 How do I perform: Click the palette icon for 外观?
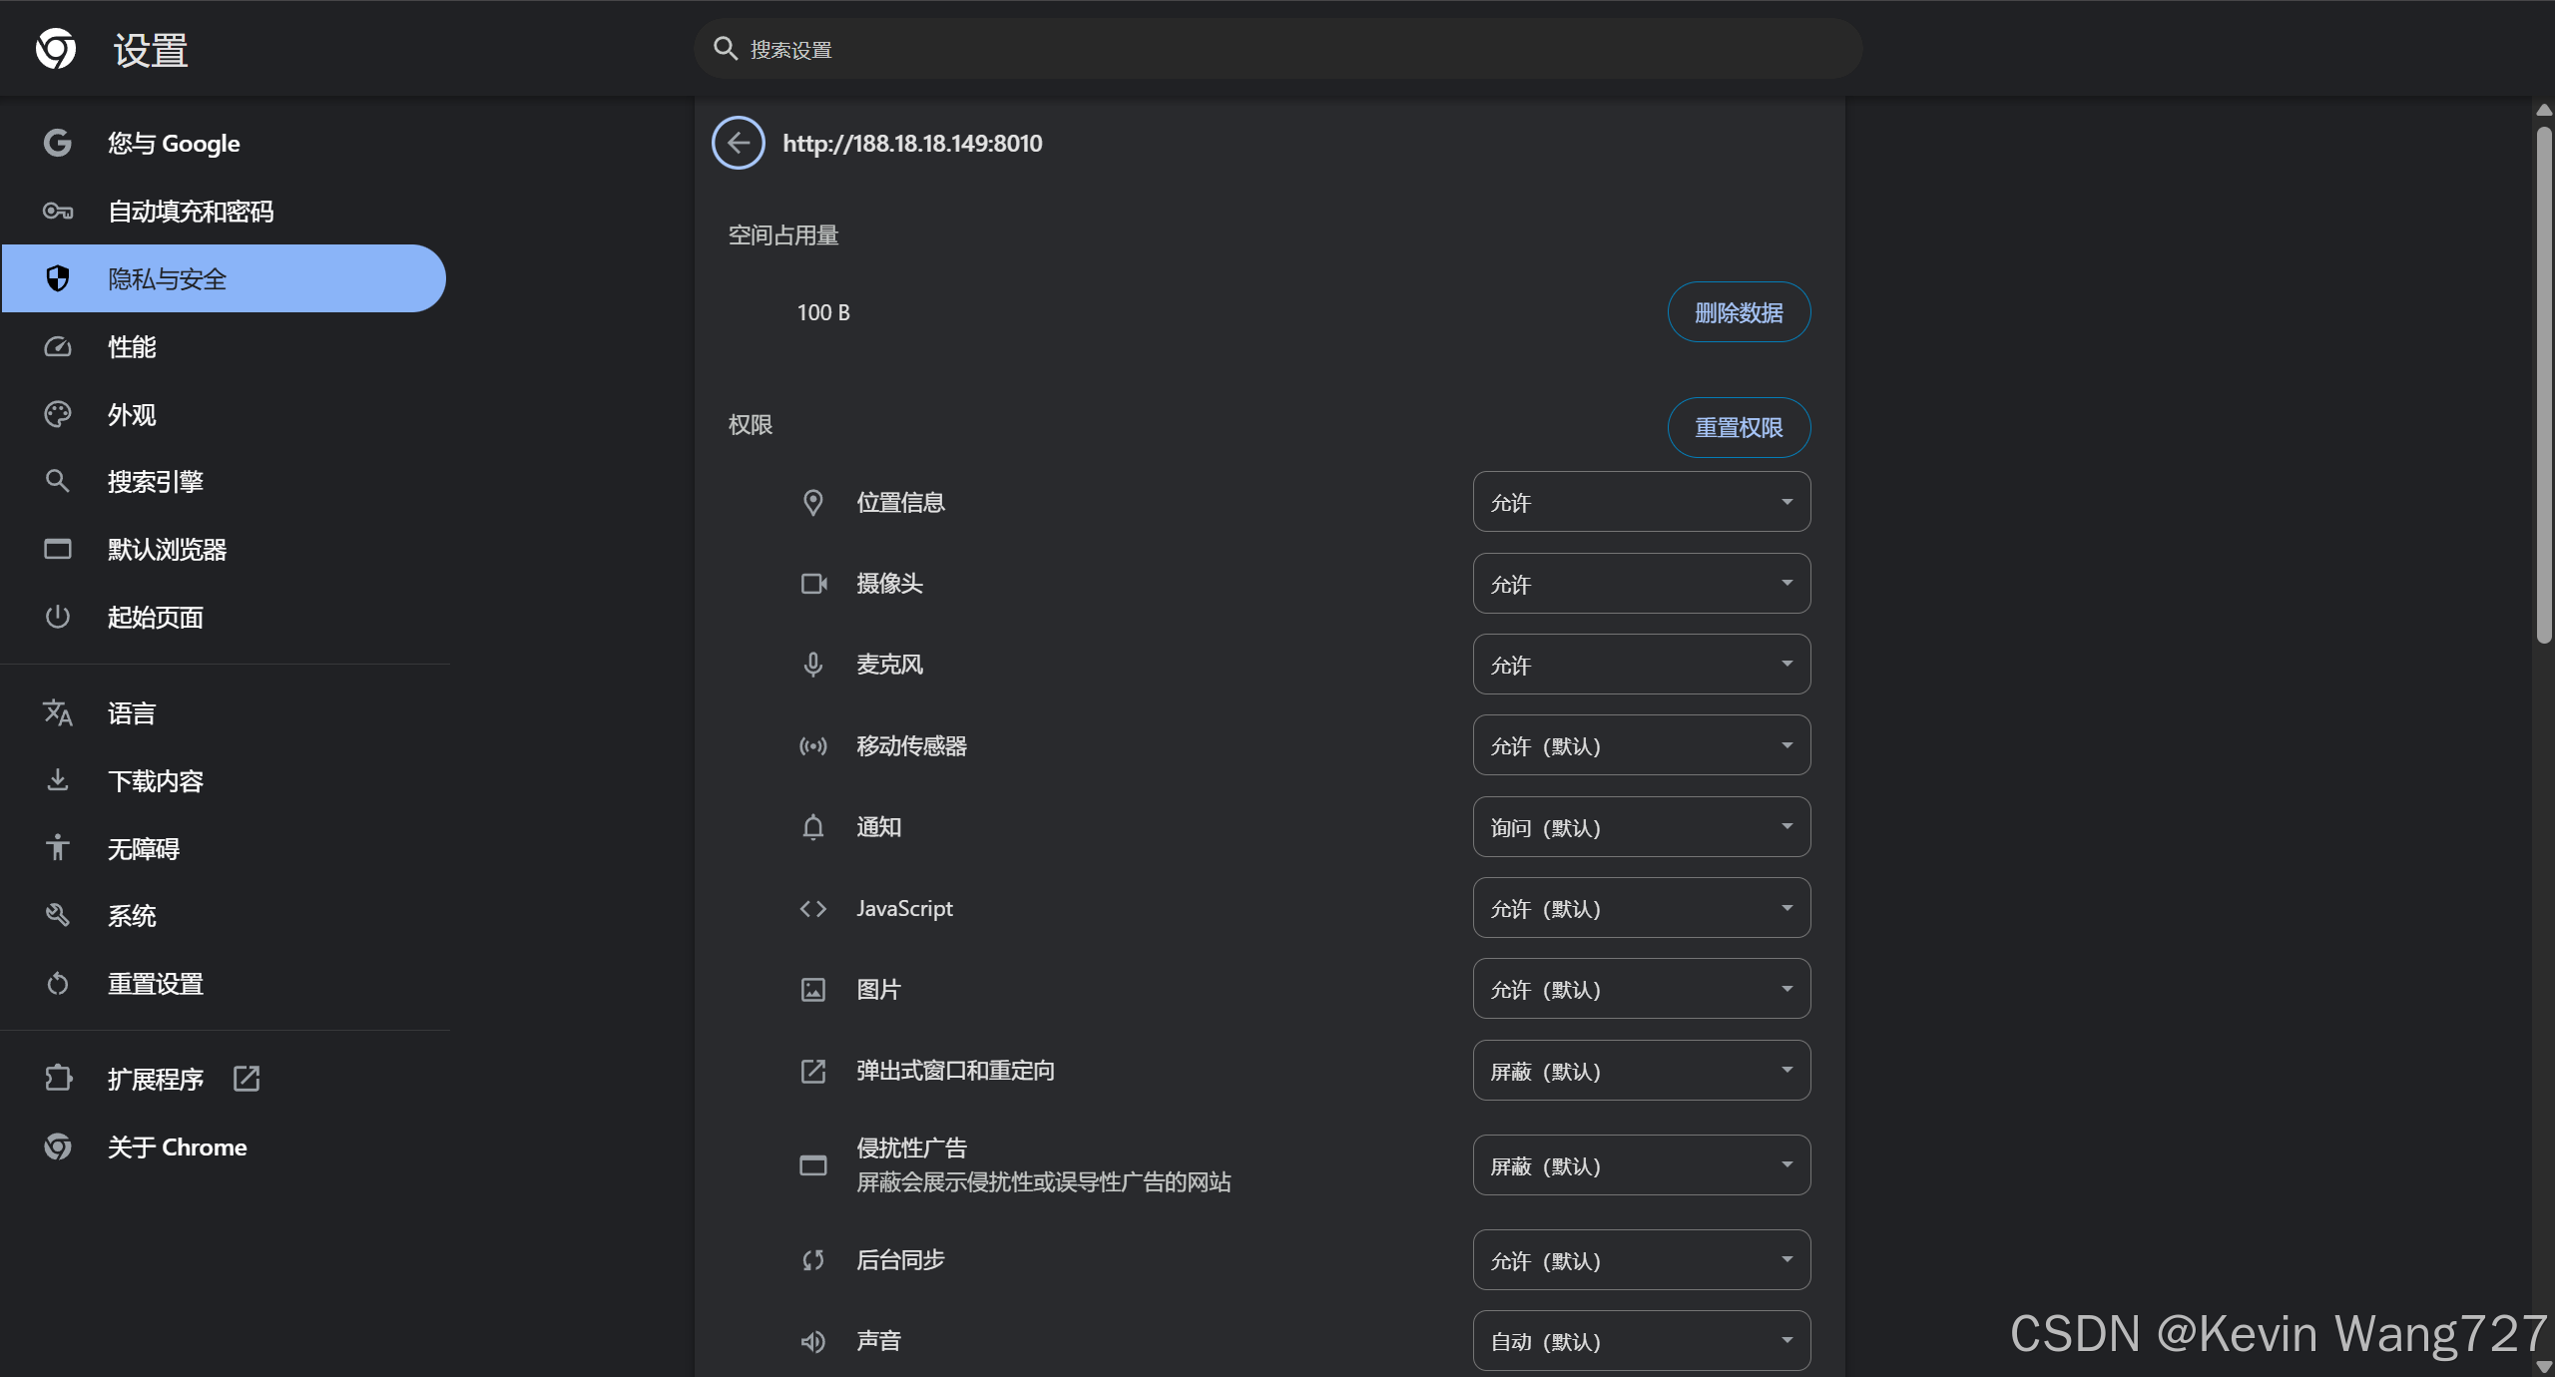coord(58,414)
